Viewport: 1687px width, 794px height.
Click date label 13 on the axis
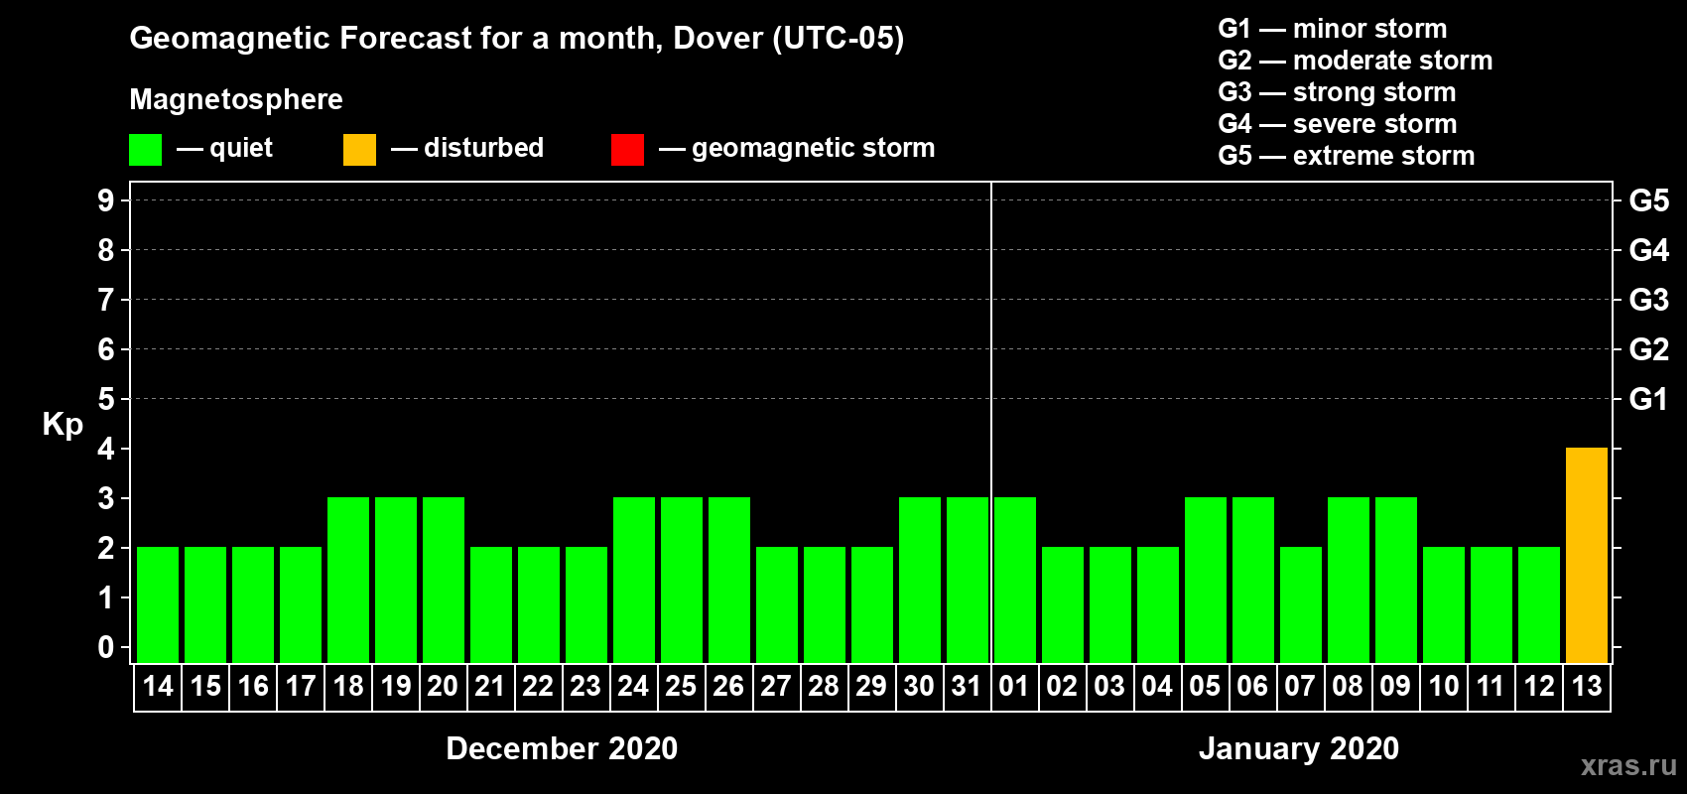click(x=1587, y=686)
